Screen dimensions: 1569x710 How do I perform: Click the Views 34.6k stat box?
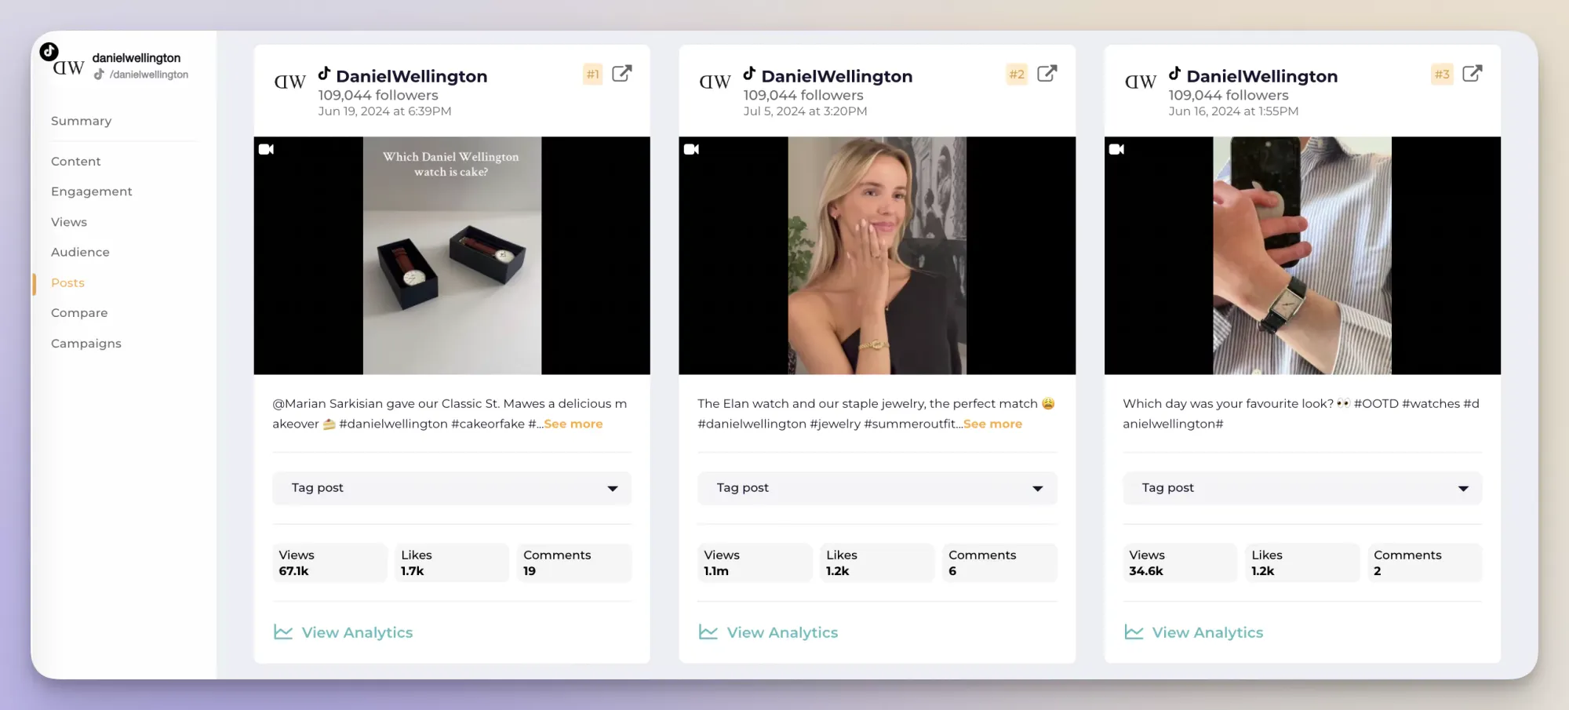(x=1180, y=563)
